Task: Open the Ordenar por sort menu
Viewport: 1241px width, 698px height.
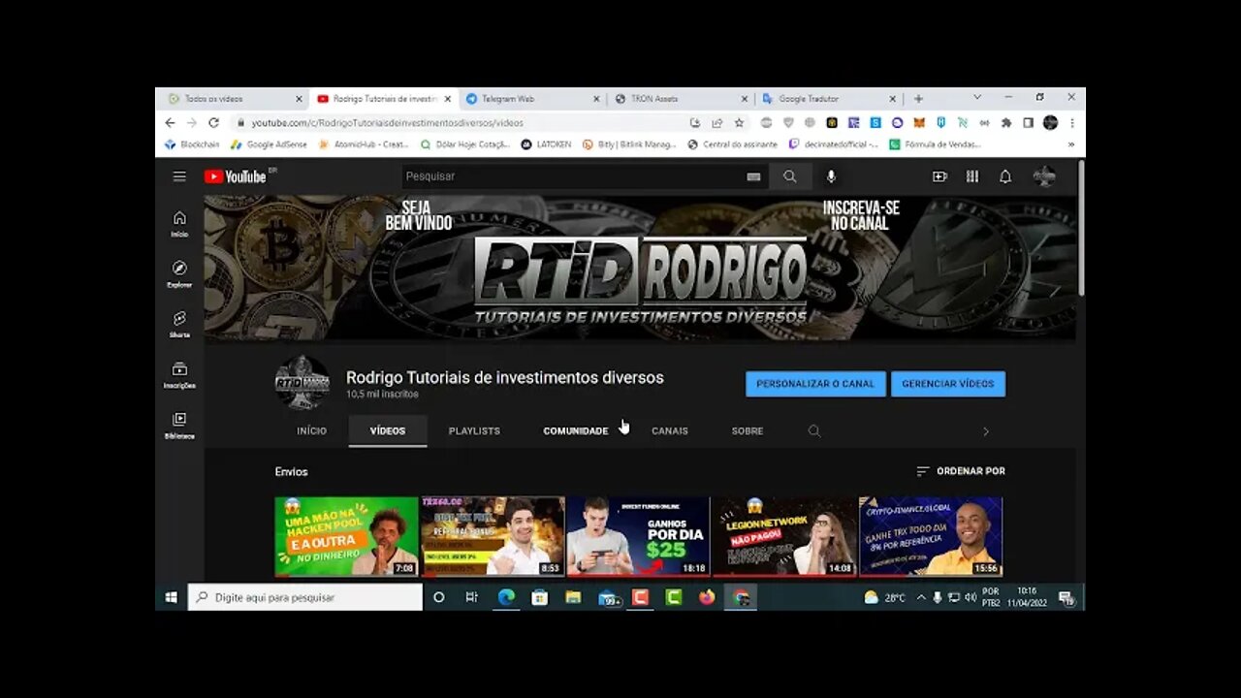Action: (x=961, y=471)
